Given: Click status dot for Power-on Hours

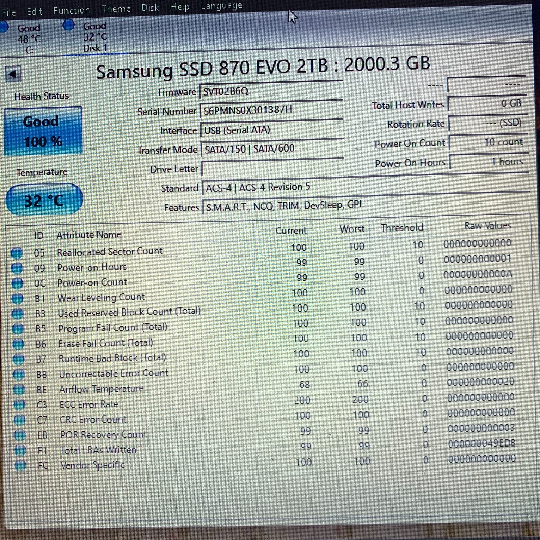Looking at the screenshot, I should click(17, 268).
